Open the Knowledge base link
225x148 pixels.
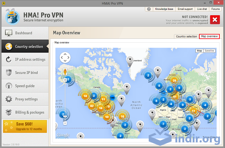[x=164, y=9]
